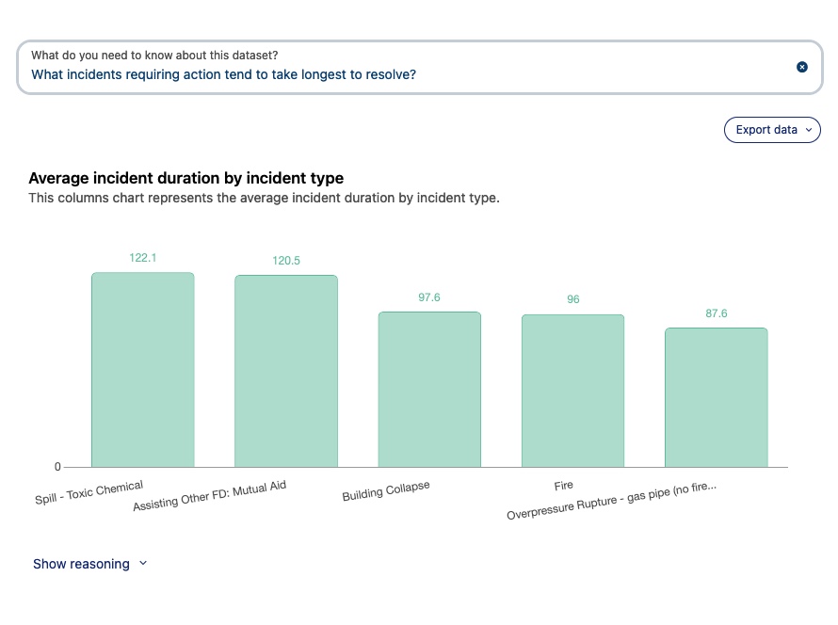Select the Overpressure Rupture gas pipe bar
Viewport: 838px width, 625px height.
pos(717,397)
